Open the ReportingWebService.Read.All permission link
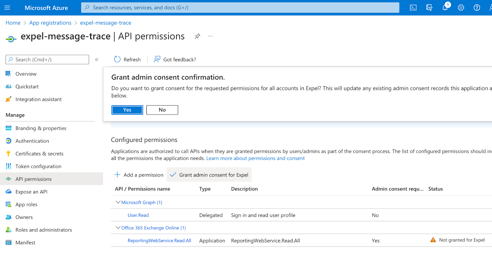Screen dimensions: 492x253 tap(159, 241)
